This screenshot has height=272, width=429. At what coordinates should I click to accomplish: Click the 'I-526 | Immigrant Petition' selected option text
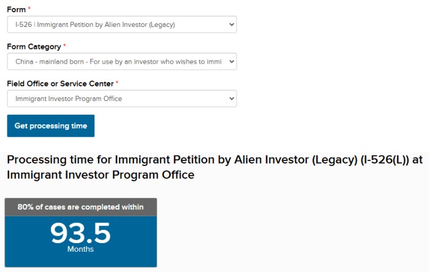click(95, 25)
